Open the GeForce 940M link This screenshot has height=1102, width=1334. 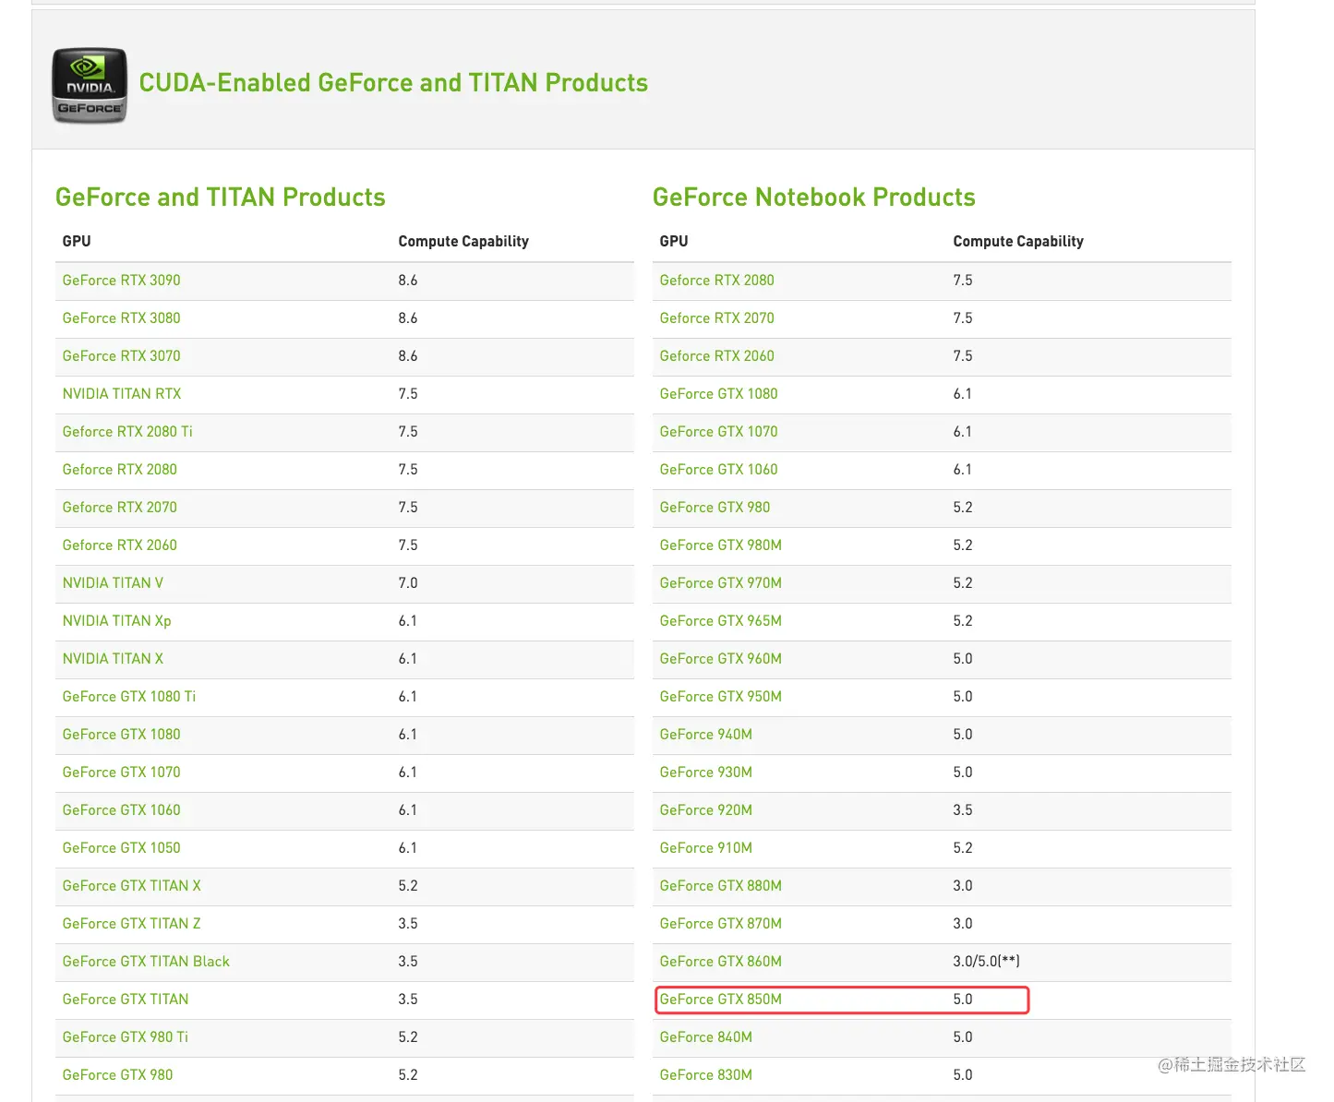click(705, 735)
